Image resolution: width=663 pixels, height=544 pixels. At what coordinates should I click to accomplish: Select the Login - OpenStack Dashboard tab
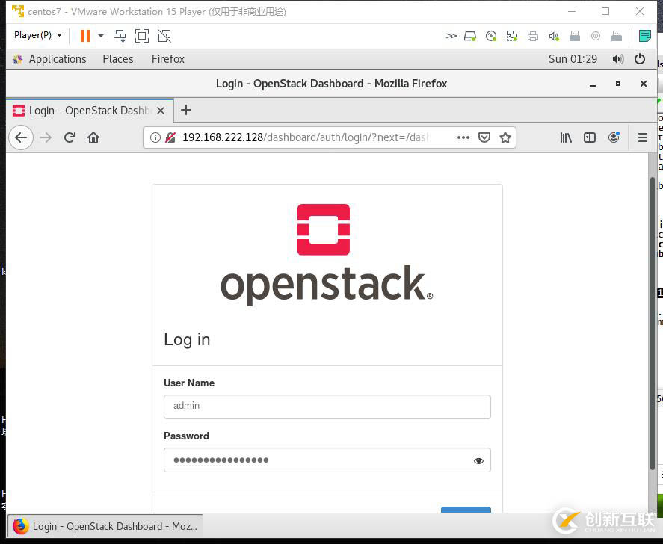(89, 111)
